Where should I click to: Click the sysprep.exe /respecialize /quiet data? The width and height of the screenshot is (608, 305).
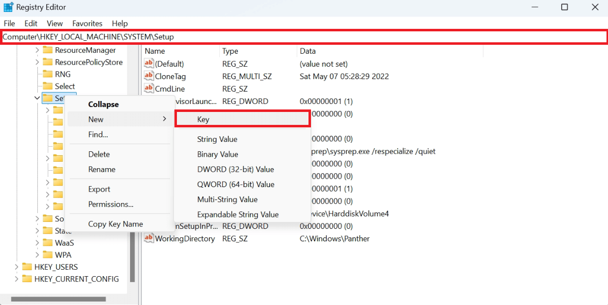pos(373,151)
